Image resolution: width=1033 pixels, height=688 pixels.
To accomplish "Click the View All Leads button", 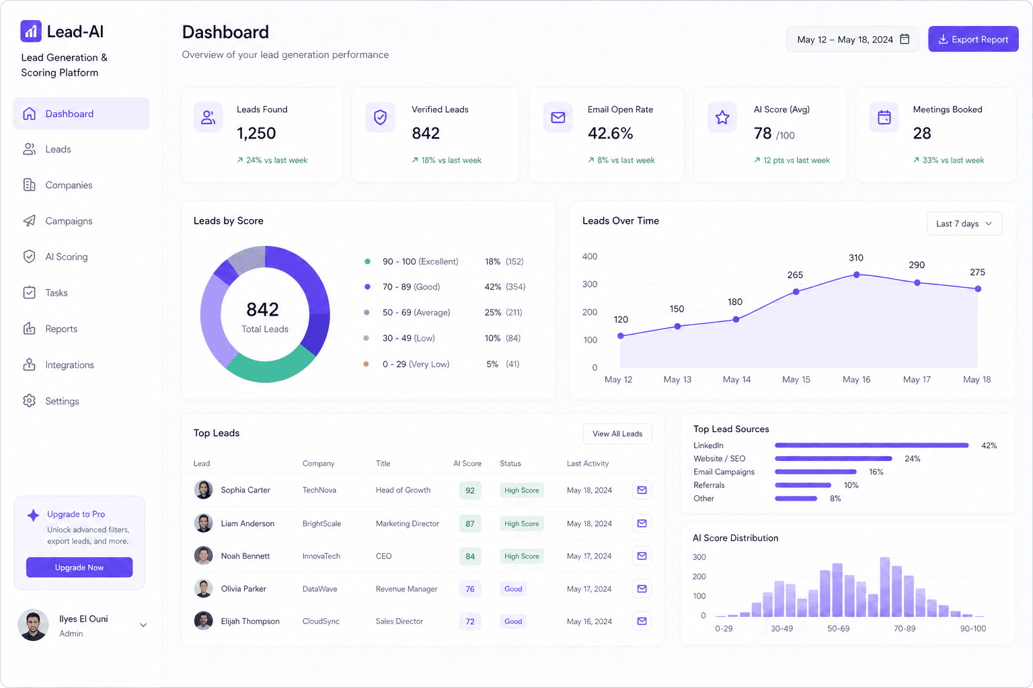I will coord(617,434).
